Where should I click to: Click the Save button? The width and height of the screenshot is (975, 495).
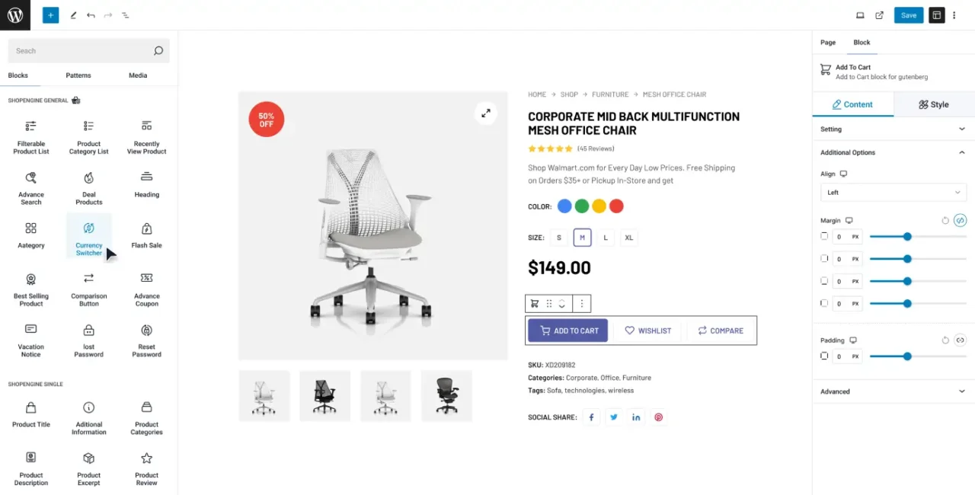909,15
